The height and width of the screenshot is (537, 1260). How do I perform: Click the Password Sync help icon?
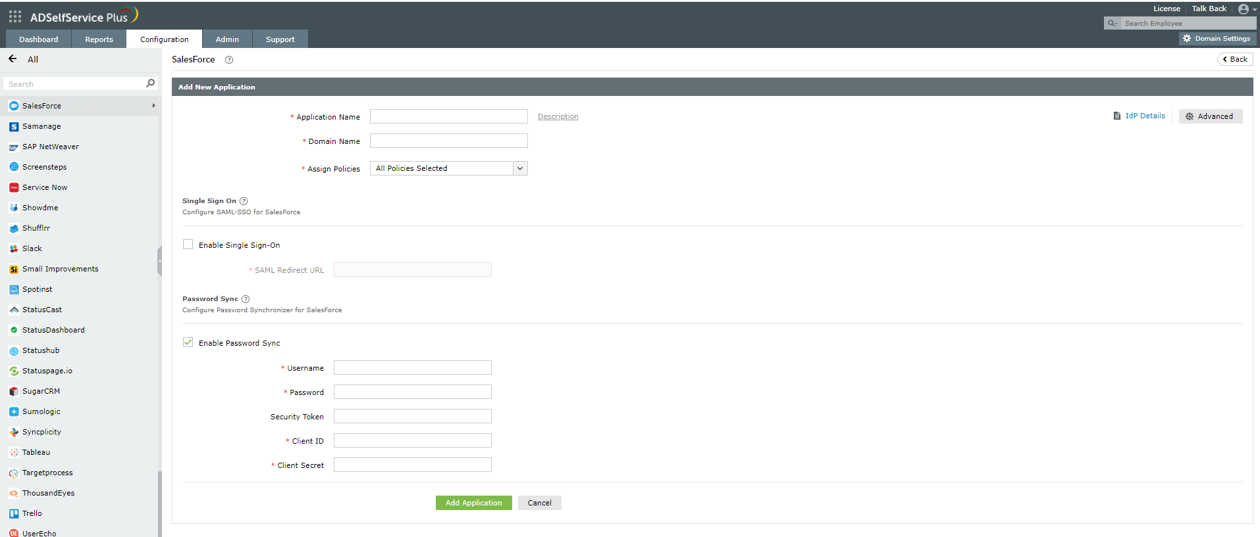pyautogui.click(x=246, y=299)
